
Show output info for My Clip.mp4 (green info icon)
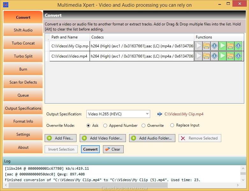click(x=238, y=46)
